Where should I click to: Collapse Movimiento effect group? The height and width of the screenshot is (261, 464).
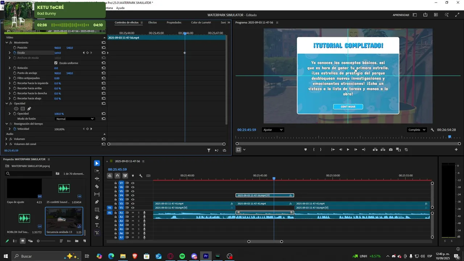coord(7,42)
